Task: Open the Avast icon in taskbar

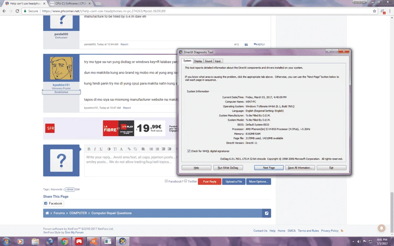Action: [x=94, y=241]
